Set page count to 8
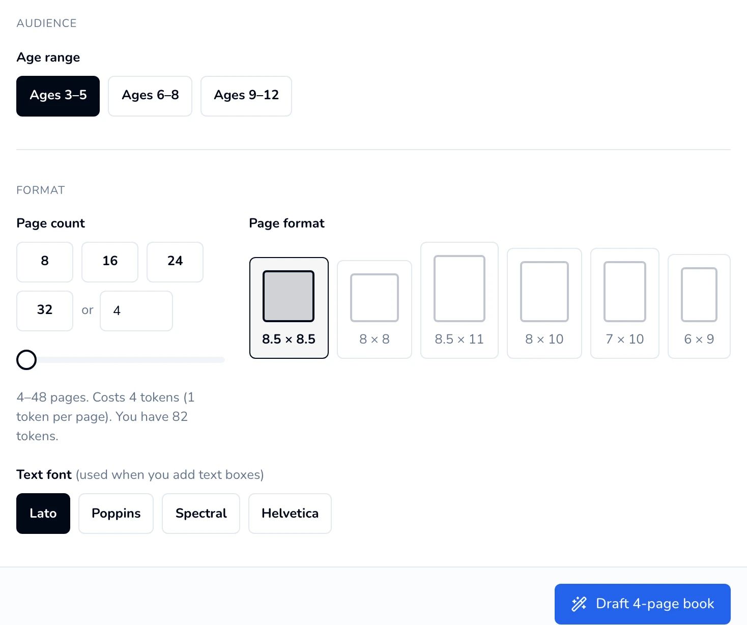This screenshot has width=747, height=625. point(45,262)
